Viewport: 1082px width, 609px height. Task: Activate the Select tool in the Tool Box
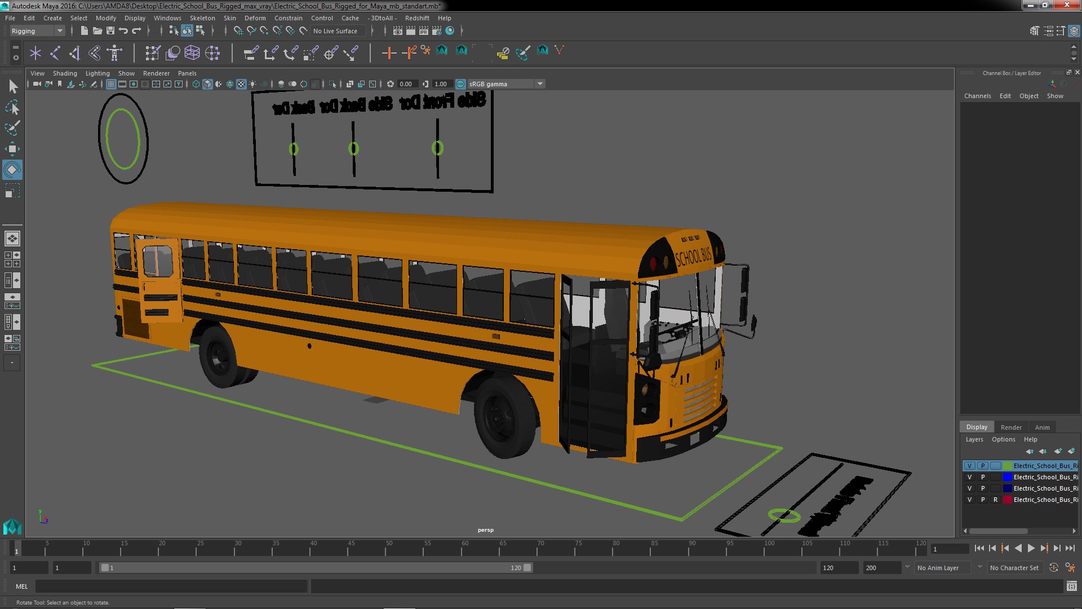[12, 86]
